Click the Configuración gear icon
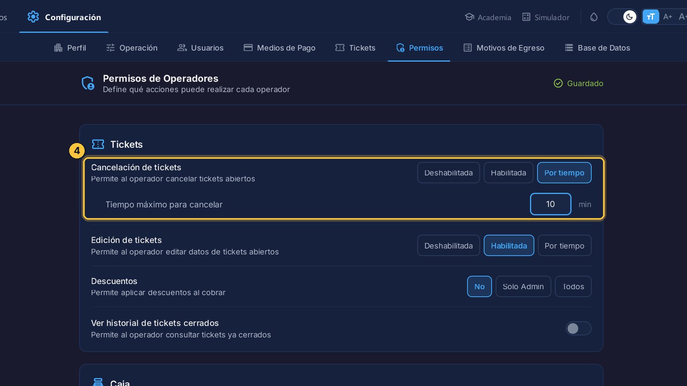The image size is (687, 386). tap(33, 17)
